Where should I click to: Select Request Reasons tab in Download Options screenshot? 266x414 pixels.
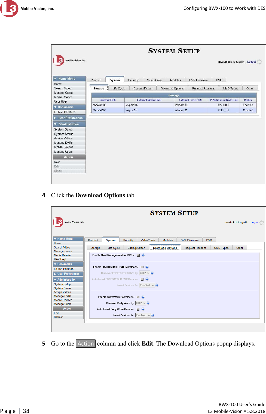coord(195,248)
